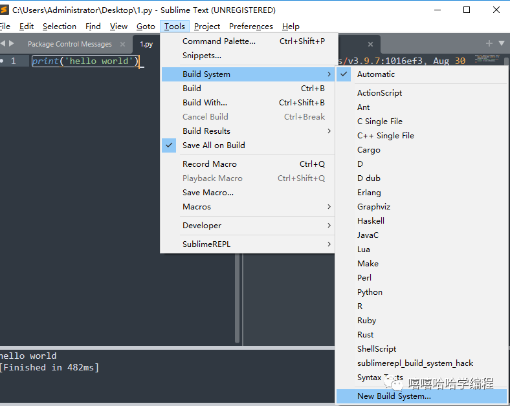Click the previous tab arrow icon
This screenshot has height=406, width=510.
tap(3, 43)
